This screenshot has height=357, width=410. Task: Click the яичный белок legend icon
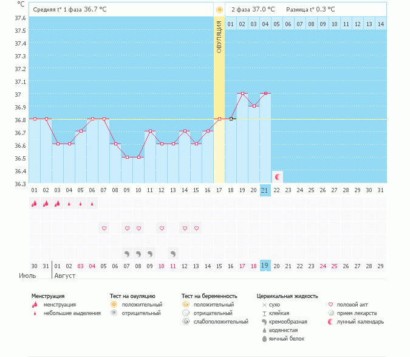[264, 338]
